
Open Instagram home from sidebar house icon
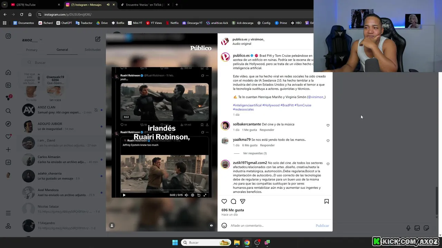(8, 72)
